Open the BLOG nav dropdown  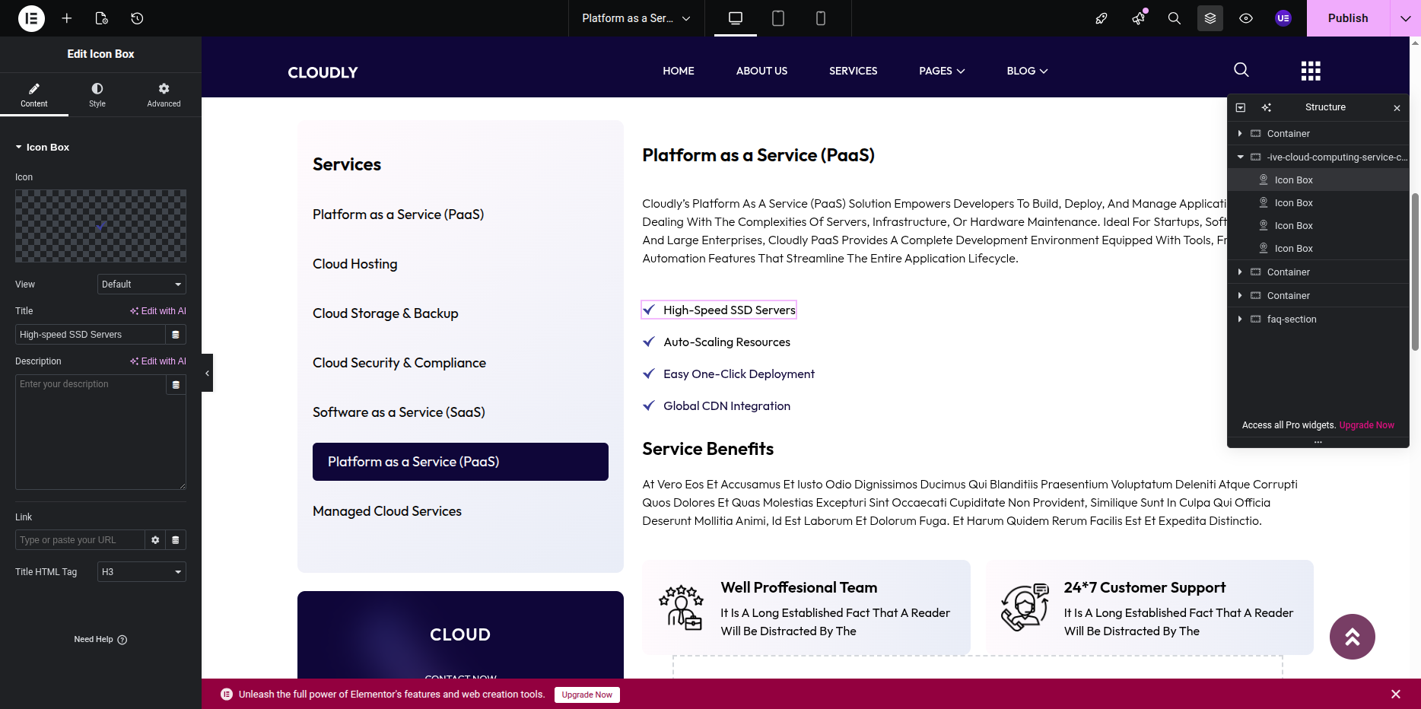point(1027,71)
